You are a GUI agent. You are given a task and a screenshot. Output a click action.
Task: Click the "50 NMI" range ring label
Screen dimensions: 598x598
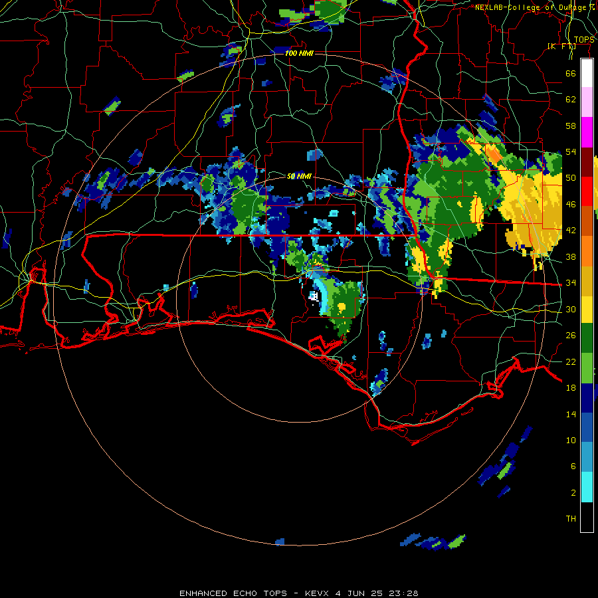[x=299, y=176]
